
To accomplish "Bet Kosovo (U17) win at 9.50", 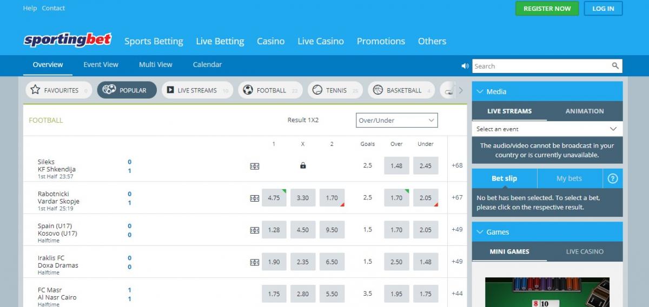I will (332, 230).
